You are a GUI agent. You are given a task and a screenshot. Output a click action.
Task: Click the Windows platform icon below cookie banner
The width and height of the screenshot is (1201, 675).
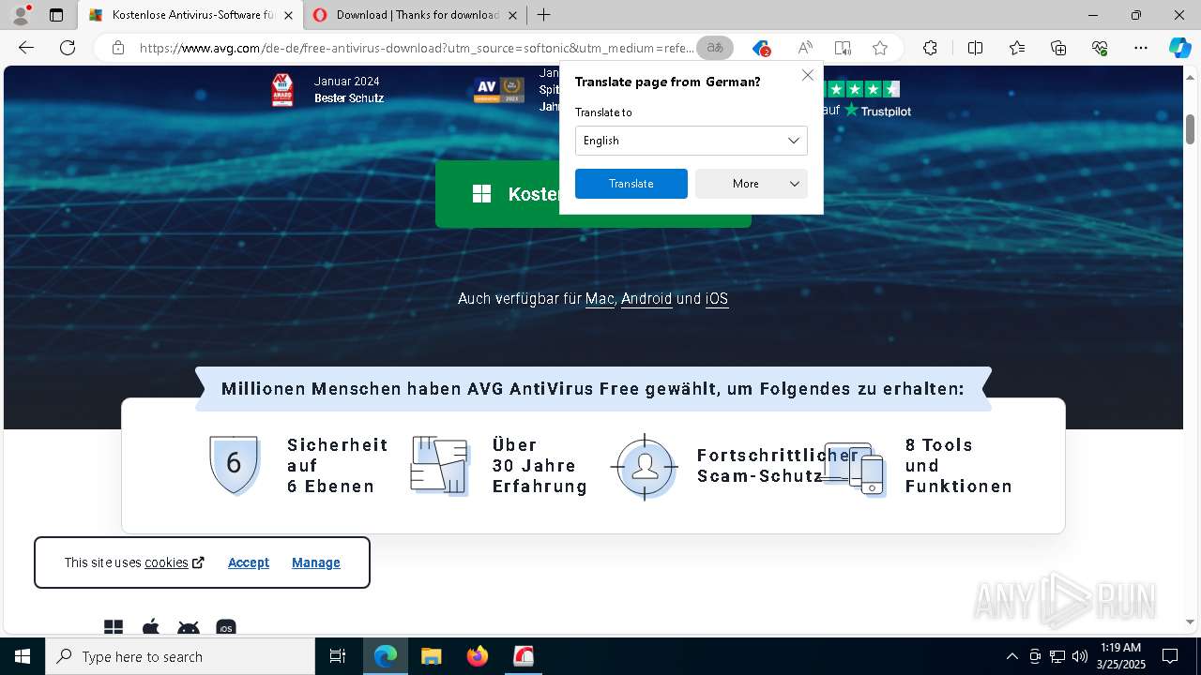[x=114, y=627]
